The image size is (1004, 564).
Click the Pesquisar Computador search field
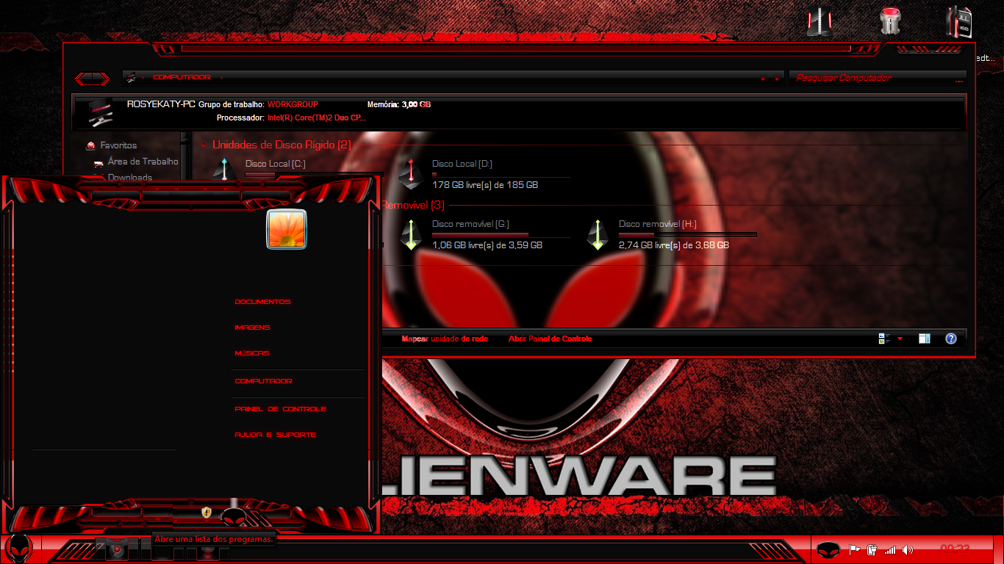point(877,78)
